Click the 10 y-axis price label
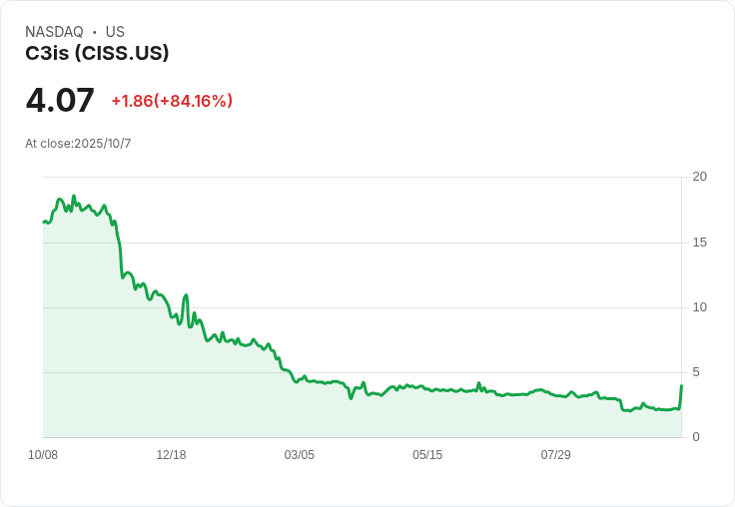735x507 pixels. coord(699,307)
